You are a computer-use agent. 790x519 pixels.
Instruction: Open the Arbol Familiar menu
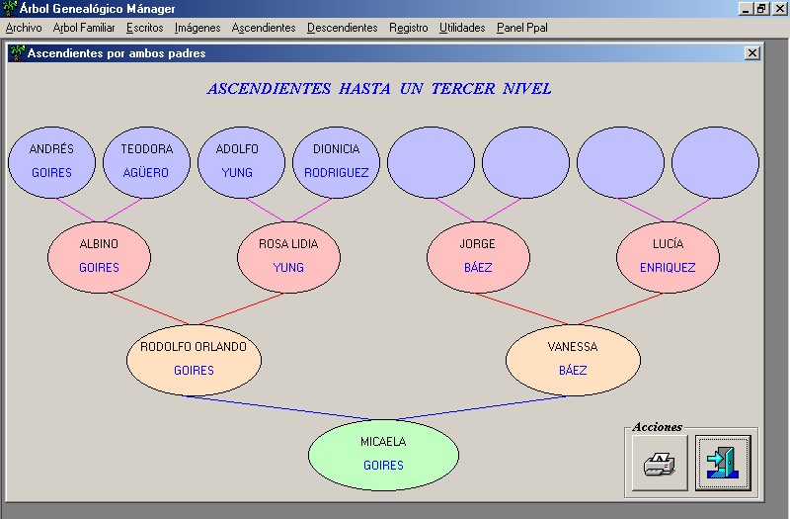point(84,28)
